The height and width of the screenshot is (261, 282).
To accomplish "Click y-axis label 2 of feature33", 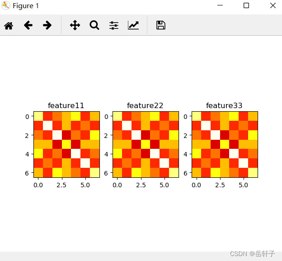I will coord(185,136).
